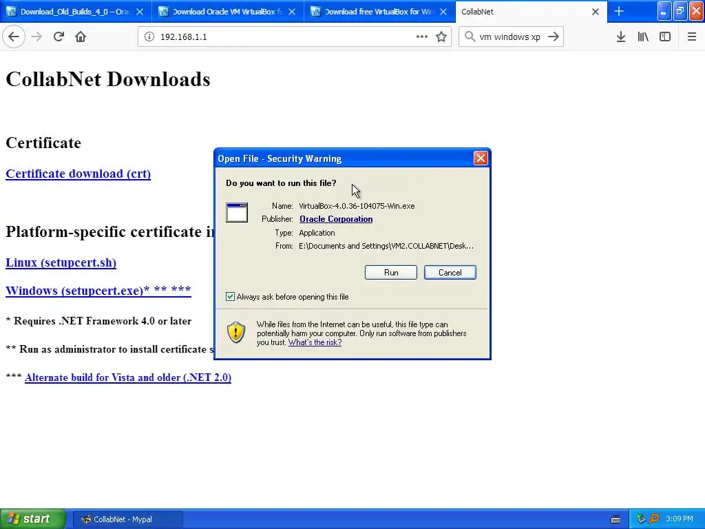The width and height of the screenshot is (705, 529).
Task: Click the yellow shield warning icon
Action: coord(236,333)
